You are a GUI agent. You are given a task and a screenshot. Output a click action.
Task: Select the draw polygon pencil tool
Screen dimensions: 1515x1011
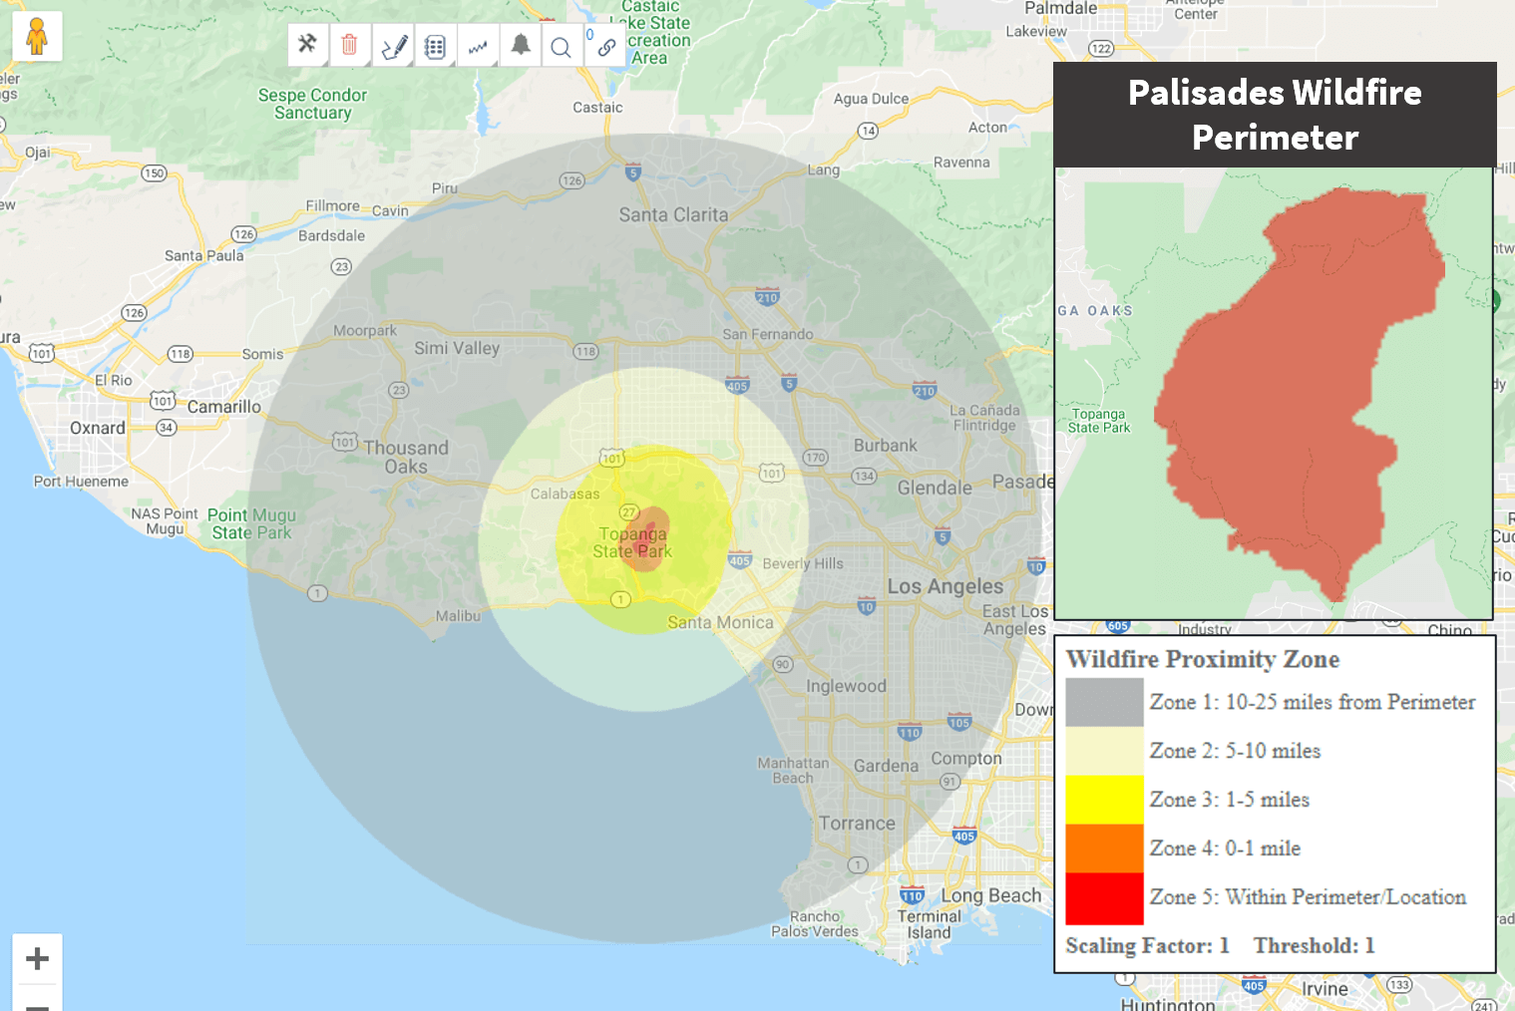click(x=393, y=45)
